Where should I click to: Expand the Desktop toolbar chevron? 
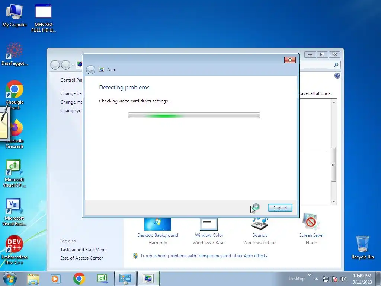click(309, 274)
